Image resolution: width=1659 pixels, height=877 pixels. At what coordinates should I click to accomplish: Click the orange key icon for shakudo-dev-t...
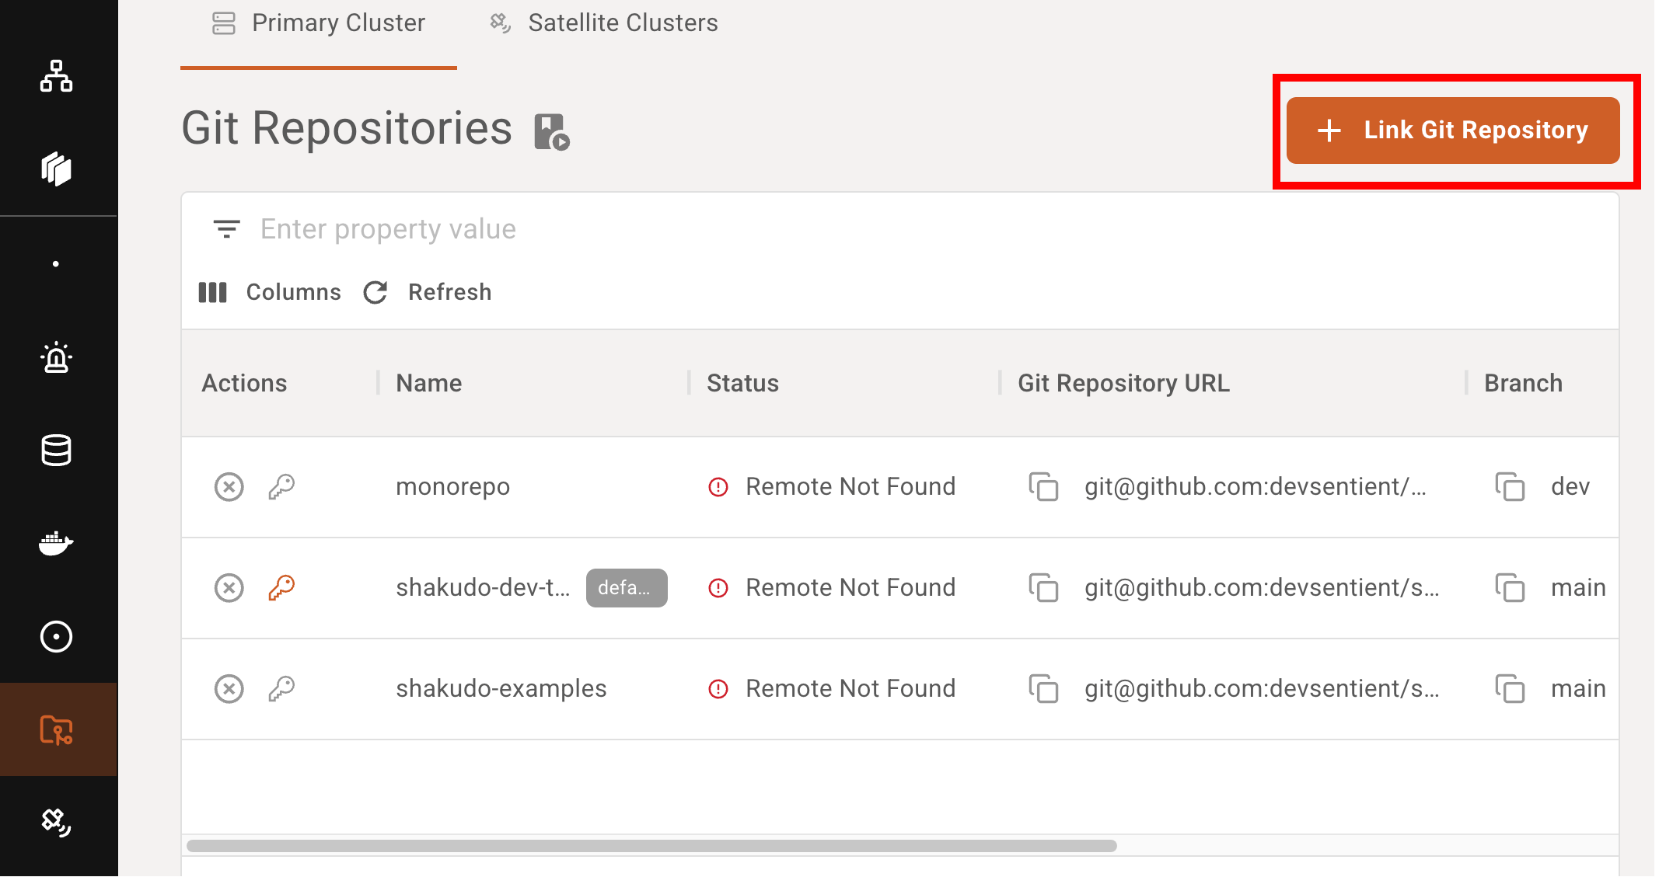coord(281,588)
